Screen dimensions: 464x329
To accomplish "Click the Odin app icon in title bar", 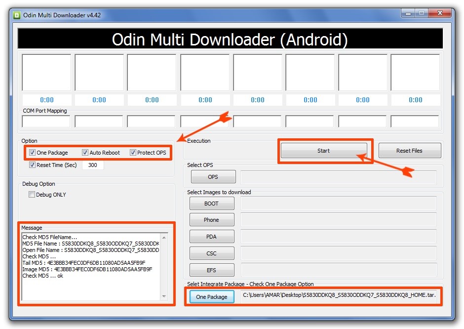I will pyautogui.click(x=16, y=15).
